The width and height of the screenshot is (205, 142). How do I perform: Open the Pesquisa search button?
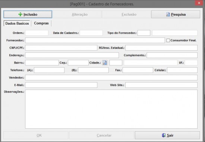click(x=176, y=14)
